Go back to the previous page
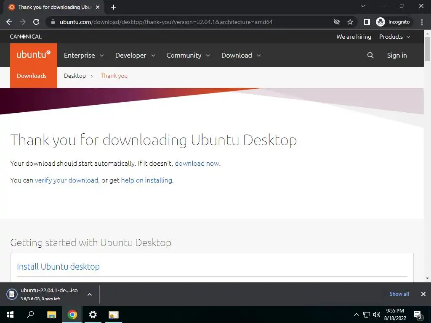This screenshot has width=431, height=323. point(9,22)
